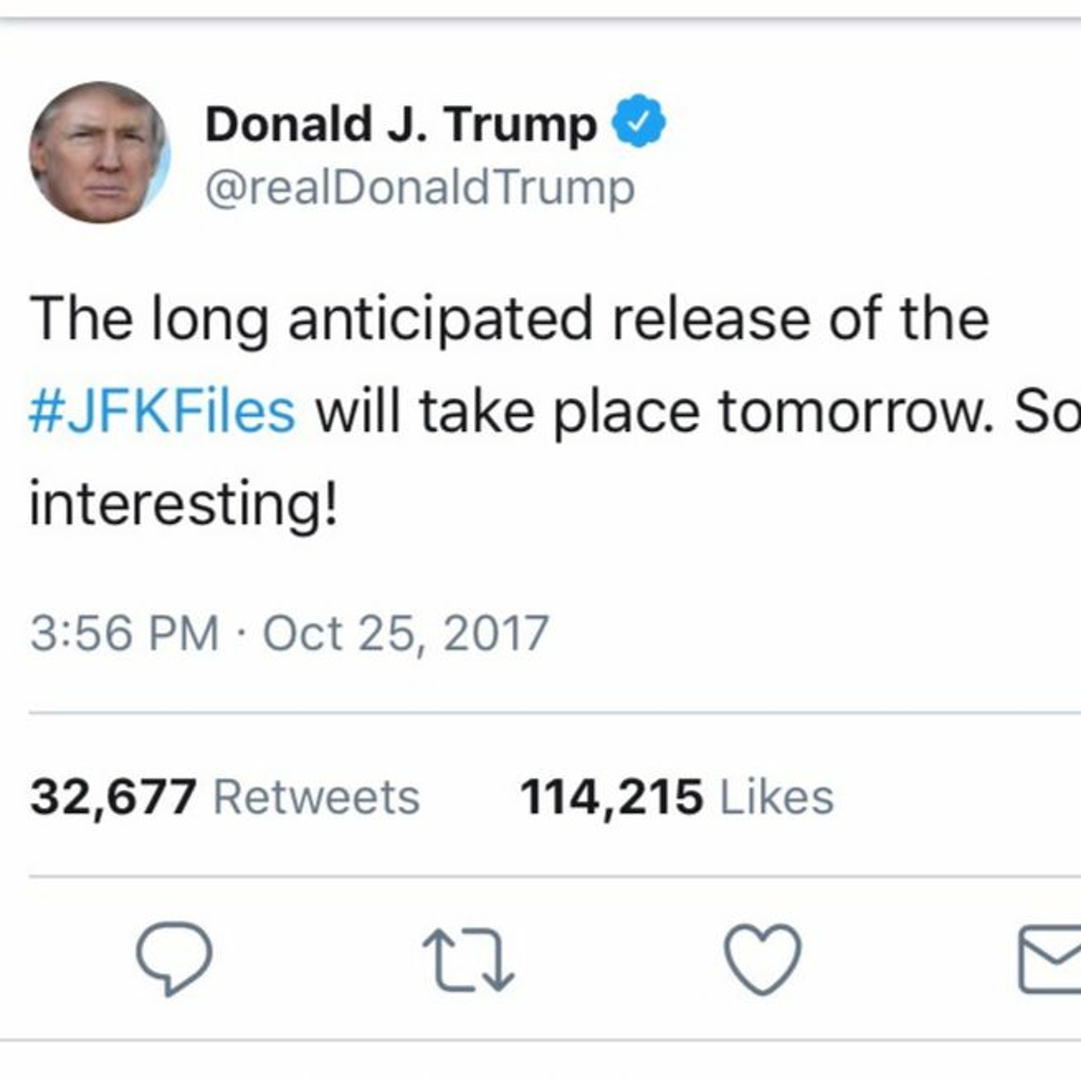Viewport: 1081px width, 1081px height.
Task: Open the circular profile avatar photo
Action: (x=99, y=152)
